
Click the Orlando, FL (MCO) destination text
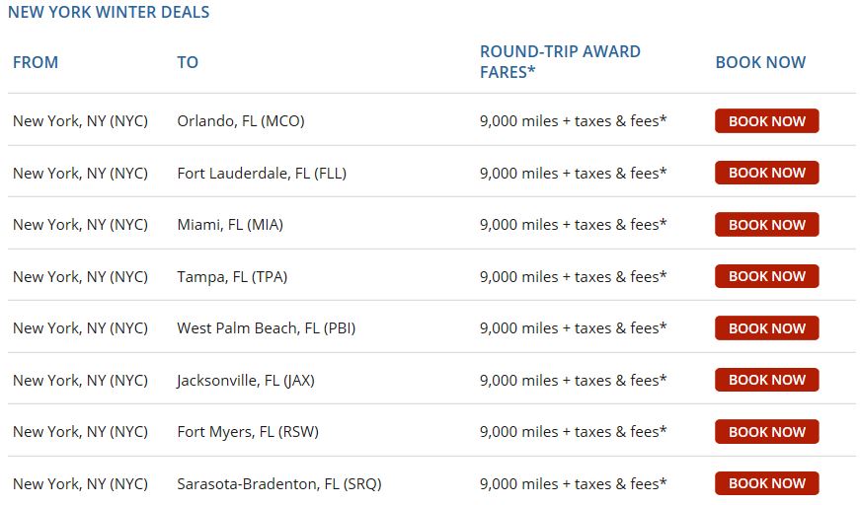pos(241,121)
